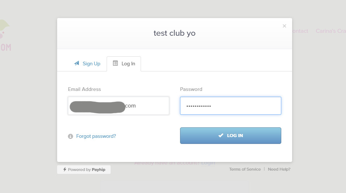346x193 pixels.
Task: Click the paper plane Sign Up icon
Action: tap(77, 63)
